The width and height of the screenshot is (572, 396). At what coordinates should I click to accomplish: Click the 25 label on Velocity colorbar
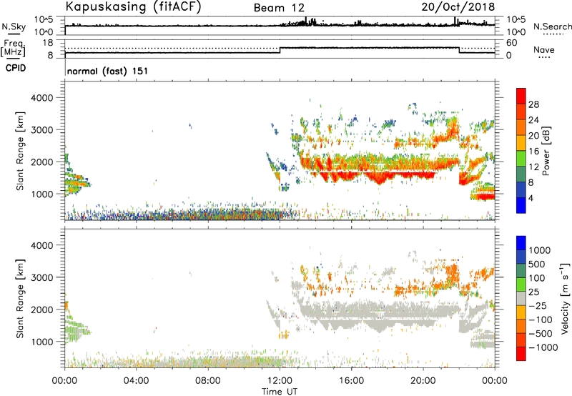coord(533,292)
